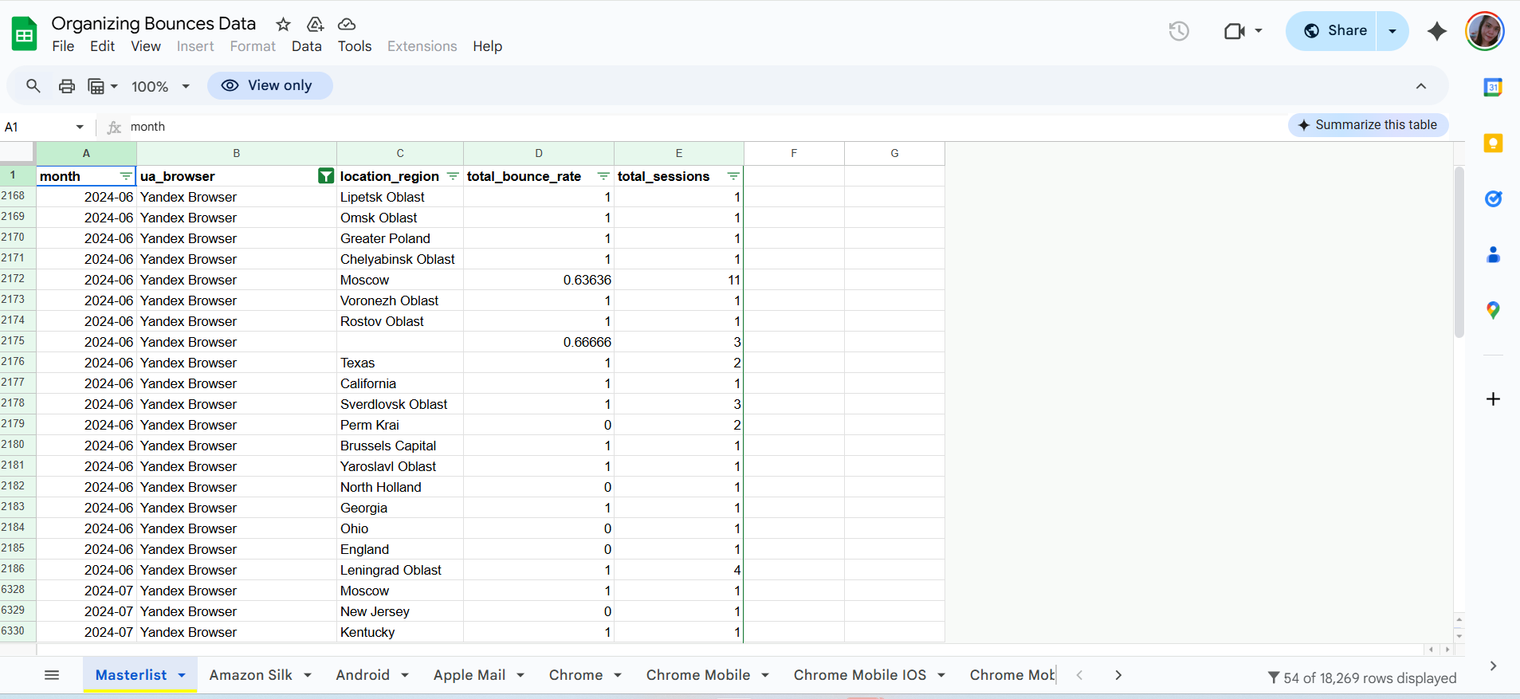
Task: Open the Help menu
Action: pyautogui.click(x=488, y=46)
